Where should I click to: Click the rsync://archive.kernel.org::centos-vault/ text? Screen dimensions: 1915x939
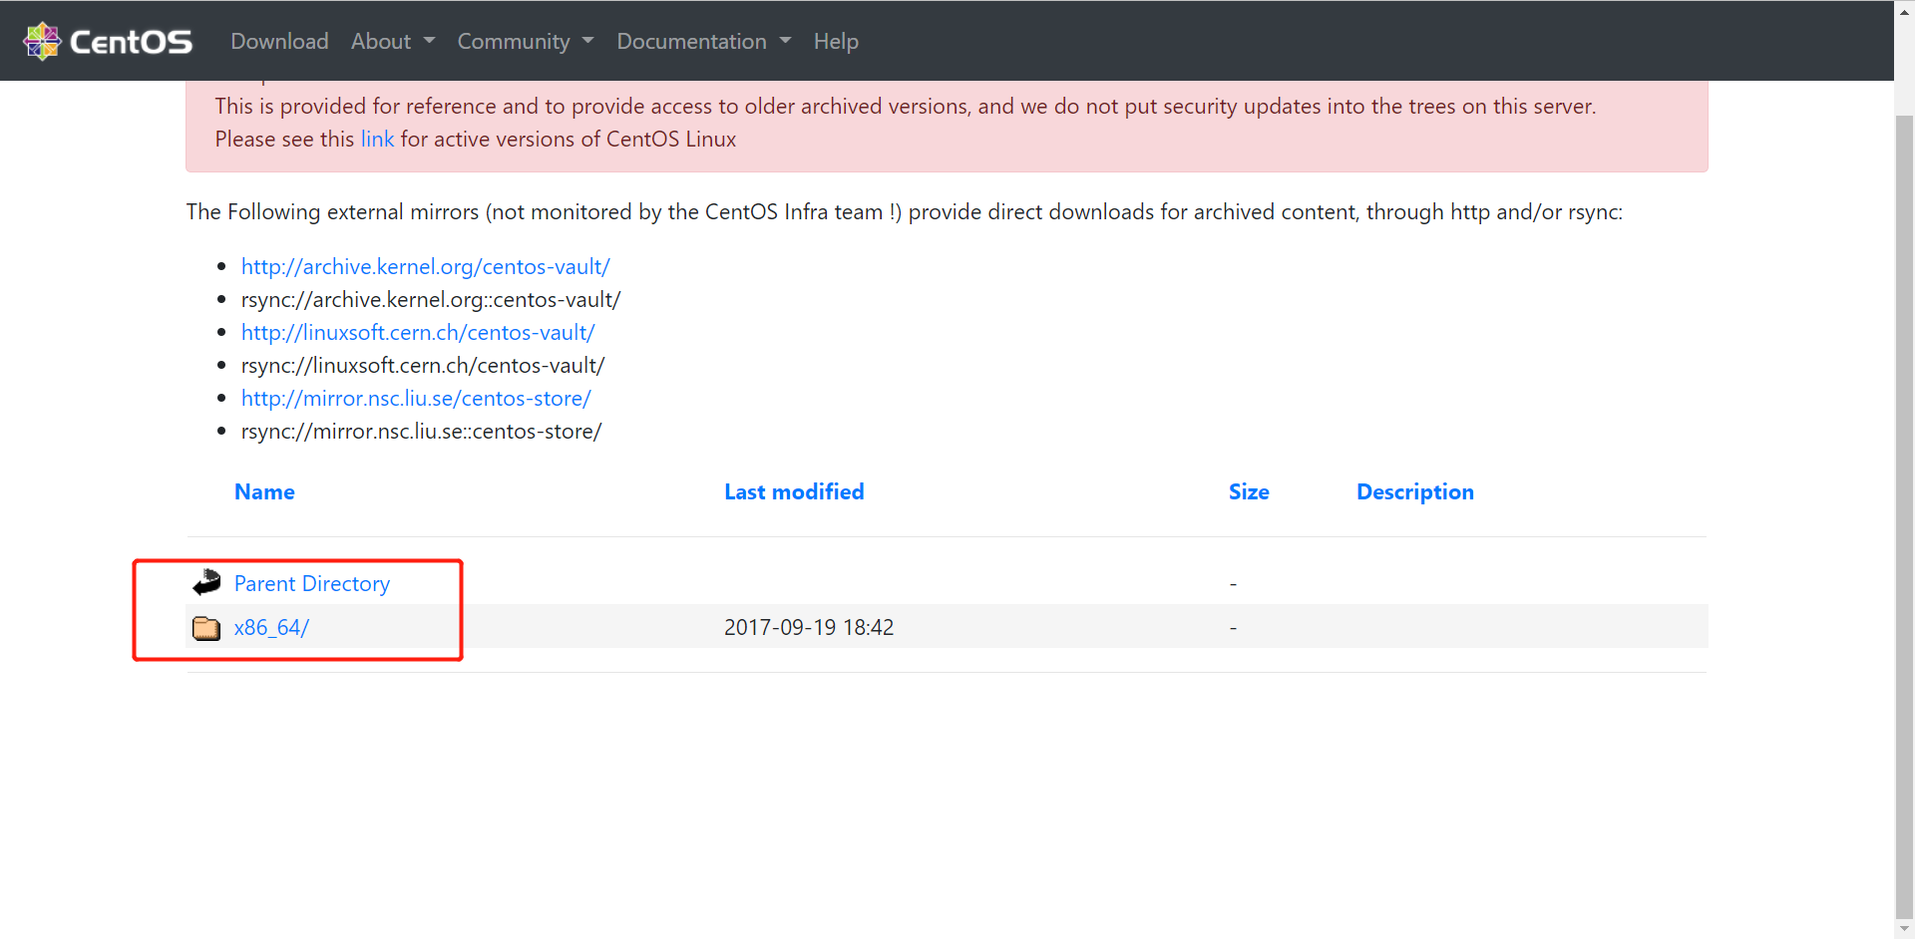click(431, 299)
